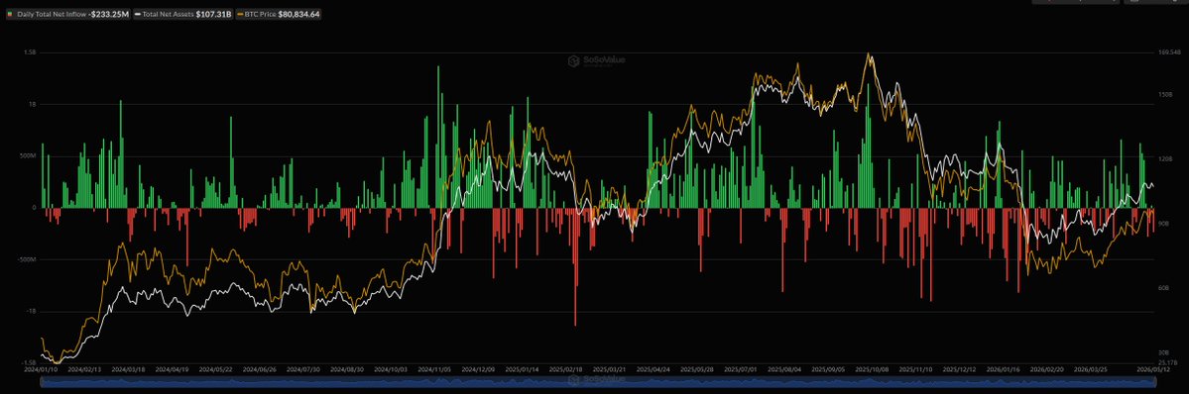Click the 2024/03/18 date axis label
Viewport: 1189px width, 394px height.
[127, 370]
